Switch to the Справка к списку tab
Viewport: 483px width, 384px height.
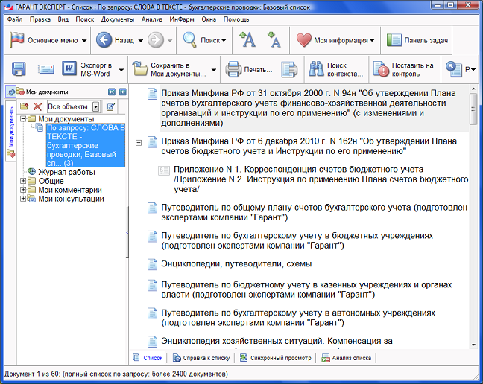(201, 358)
